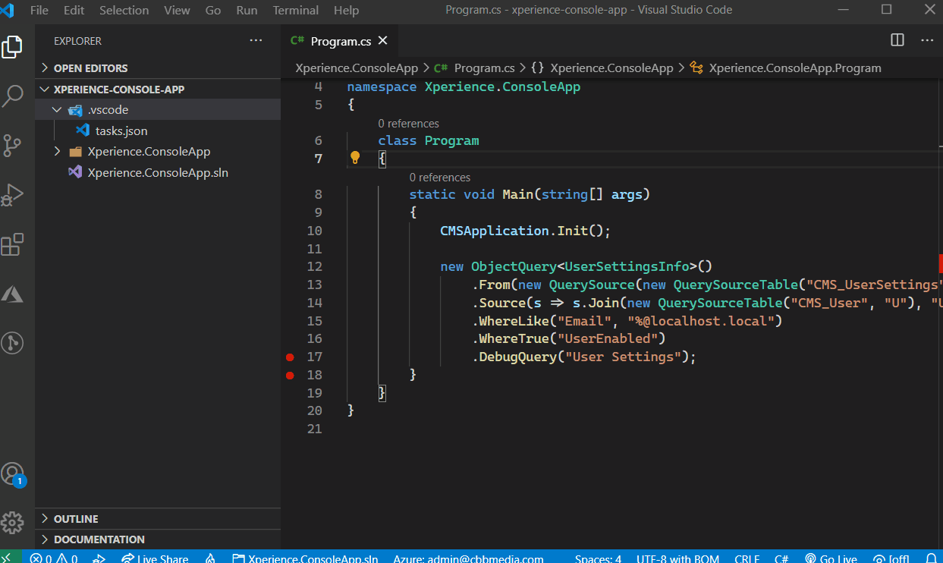Open the Help menu

(x=346, y=10)
